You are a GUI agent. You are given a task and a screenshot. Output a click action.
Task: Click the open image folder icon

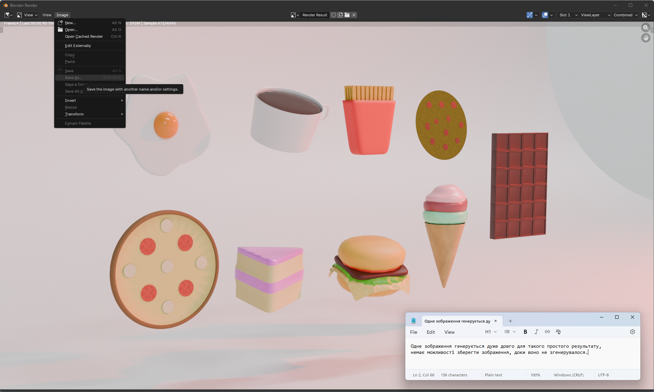[x=347, y=15]
